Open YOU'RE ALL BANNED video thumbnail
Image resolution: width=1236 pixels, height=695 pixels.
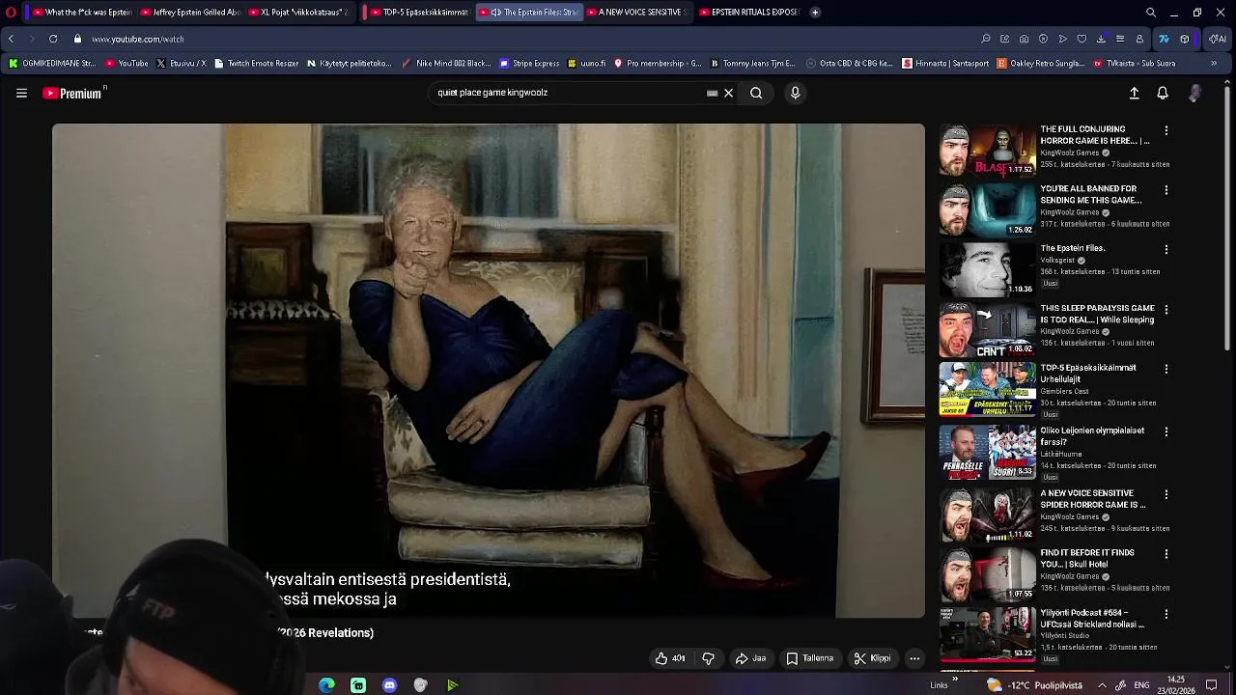(987, 210)
